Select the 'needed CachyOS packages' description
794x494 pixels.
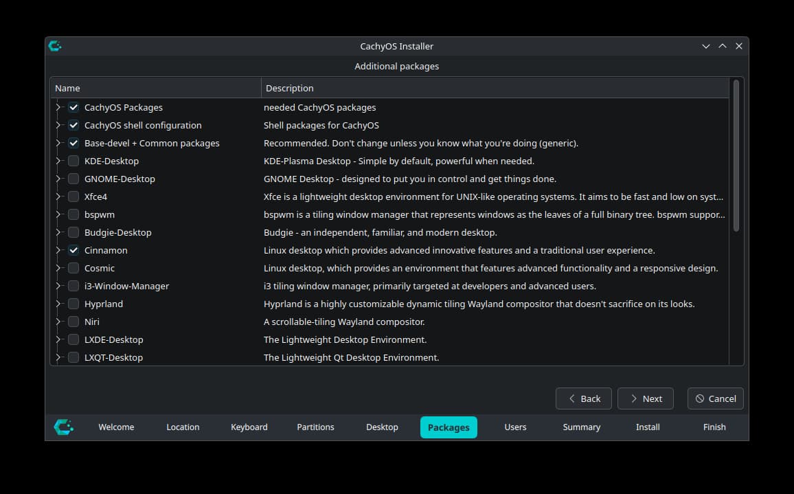(319, 107)
